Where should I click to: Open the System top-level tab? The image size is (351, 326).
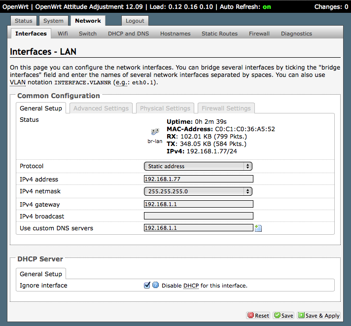pyautogui.click(x=54, y=21)
